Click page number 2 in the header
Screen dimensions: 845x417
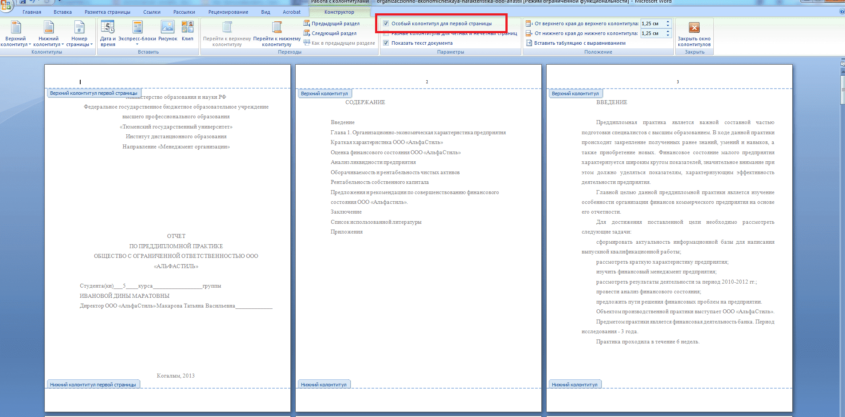[427, 82]
